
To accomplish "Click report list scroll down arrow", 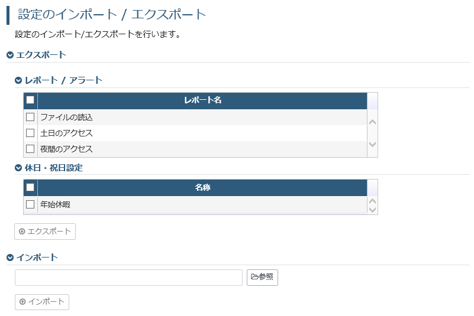I will (x=372, y=144).
